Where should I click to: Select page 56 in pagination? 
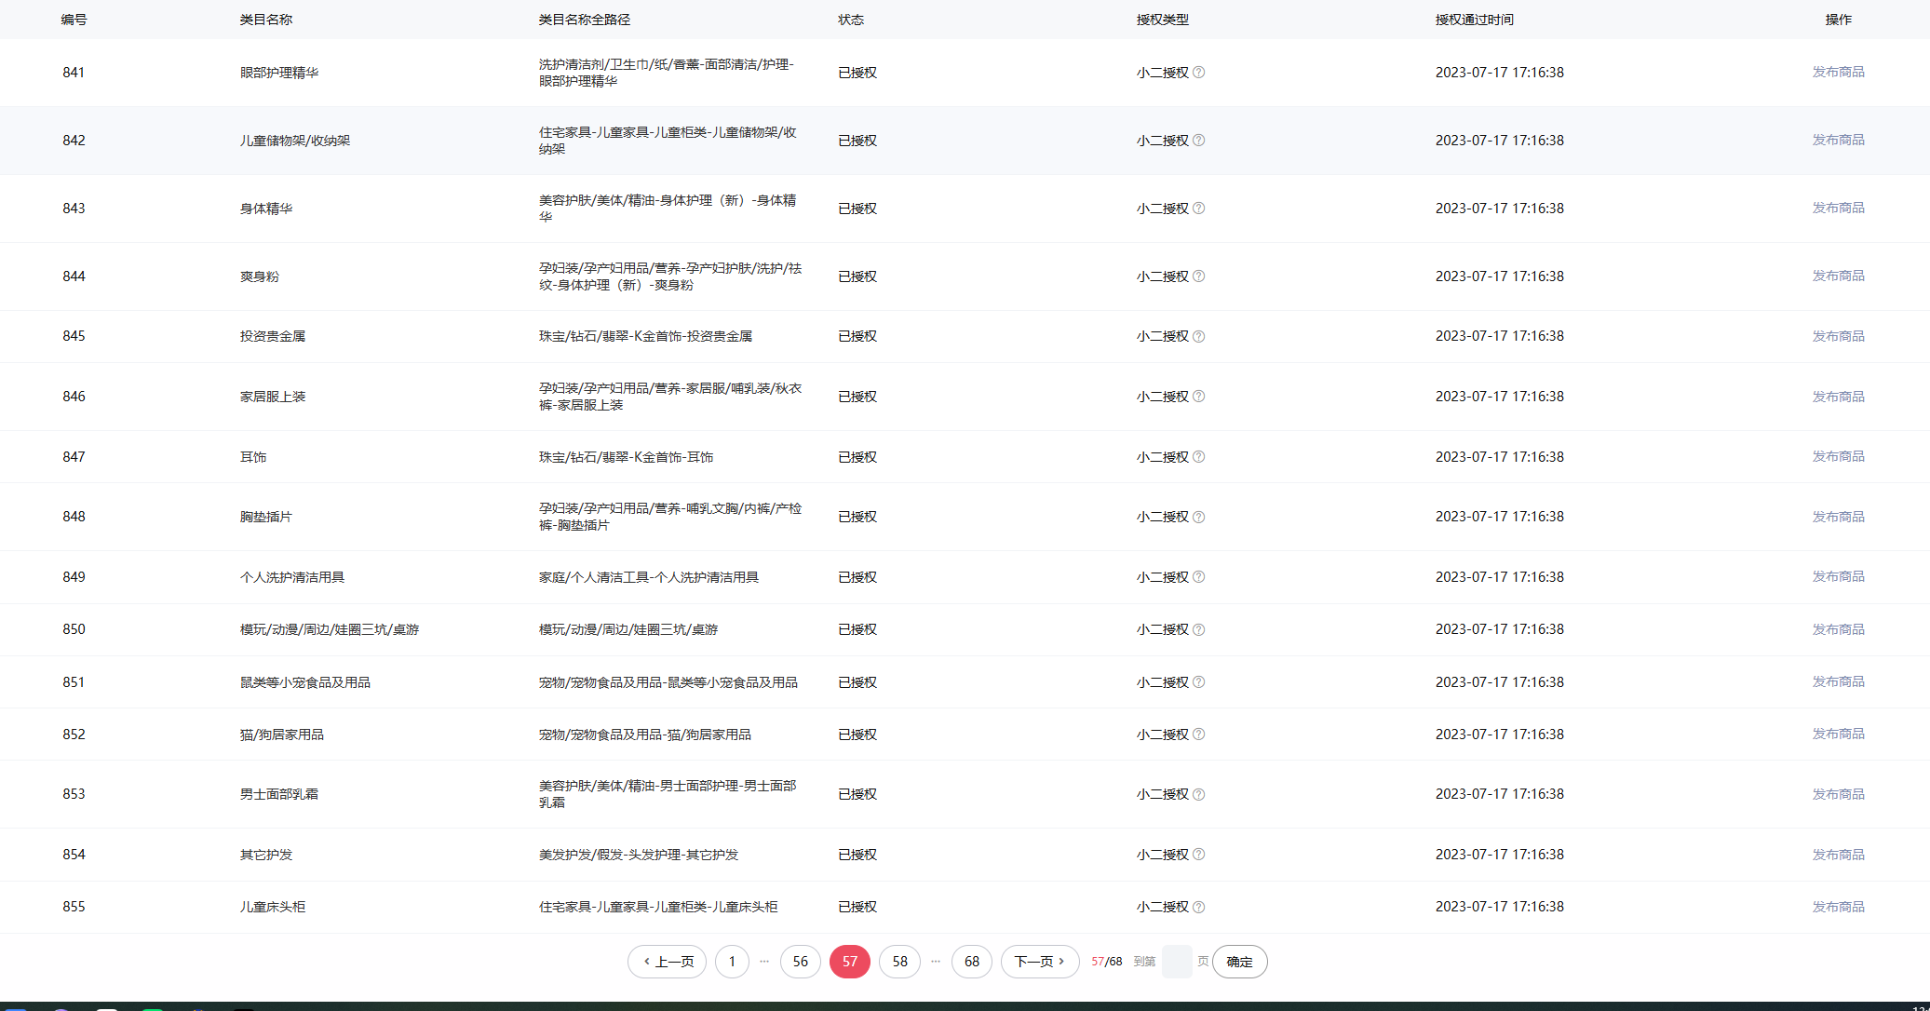(x=800, y=962)
